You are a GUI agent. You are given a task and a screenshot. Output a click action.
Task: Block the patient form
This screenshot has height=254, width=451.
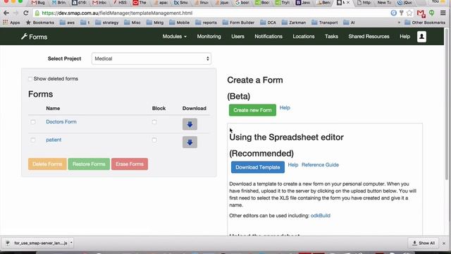pyautogui.click(x=154, y=140)
